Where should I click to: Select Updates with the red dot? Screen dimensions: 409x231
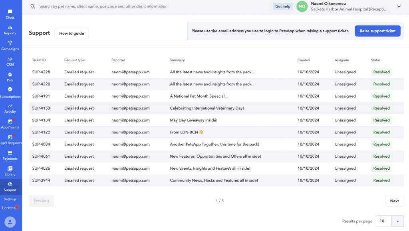(9, 208)
